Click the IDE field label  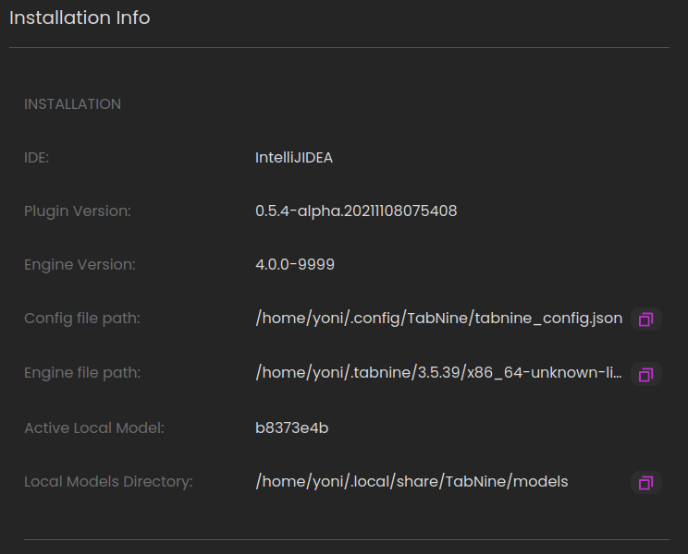(x=36, y=158)
